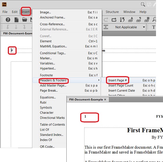Open the Edit menu
The height and width of the screenshot is (162, 163).
tap(15, 12)
